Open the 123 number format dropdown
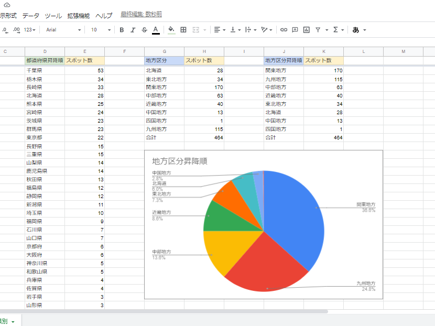The height and width of the screenshot is (326, 435). pyautogui.click(x=30, y=30)
